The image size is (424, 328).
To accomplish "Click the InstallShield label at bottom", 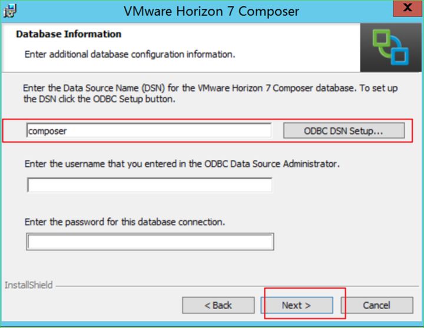I will (x=28, y=285).
